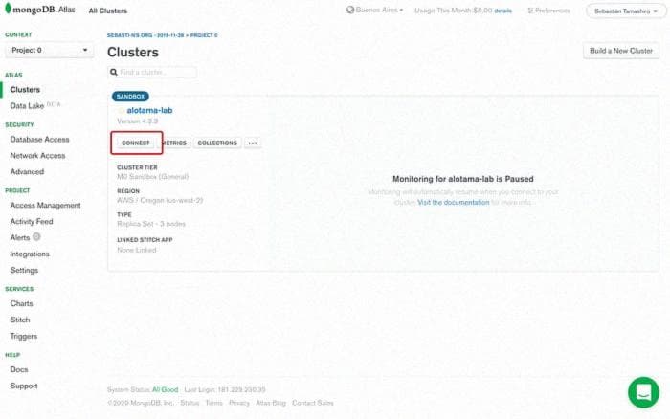The height and width of the screenshot is (419, 670).
Task: Click Visit the documentation link
Action: point(454,203)
